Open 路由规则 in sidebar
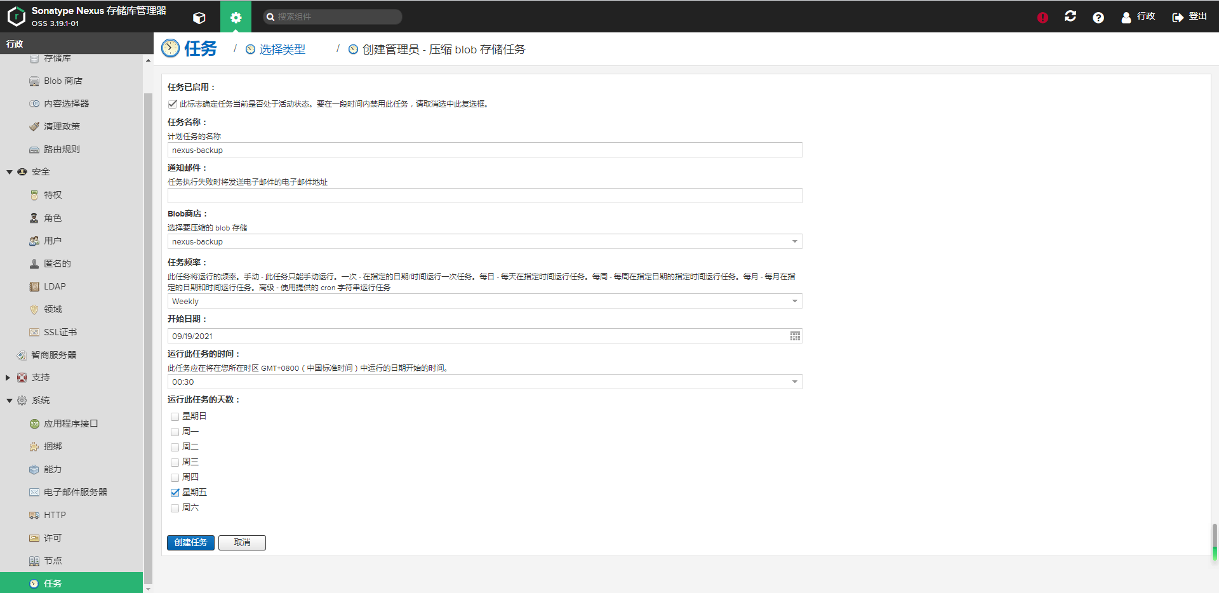 [x=62, y=149]
